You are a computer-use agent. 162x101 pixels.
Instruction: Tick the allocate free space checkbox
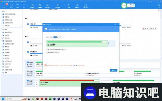47,49
